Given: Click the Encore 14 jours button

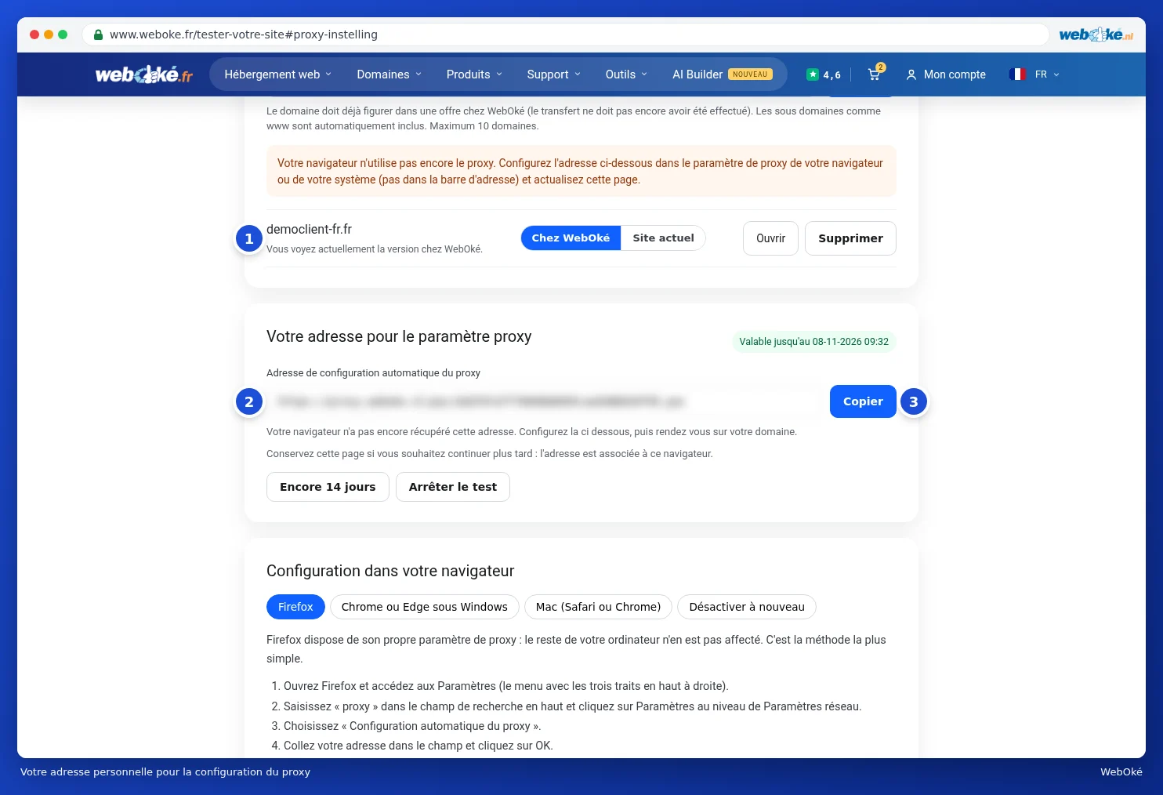Looking at the screenshot, I should 328,487.
